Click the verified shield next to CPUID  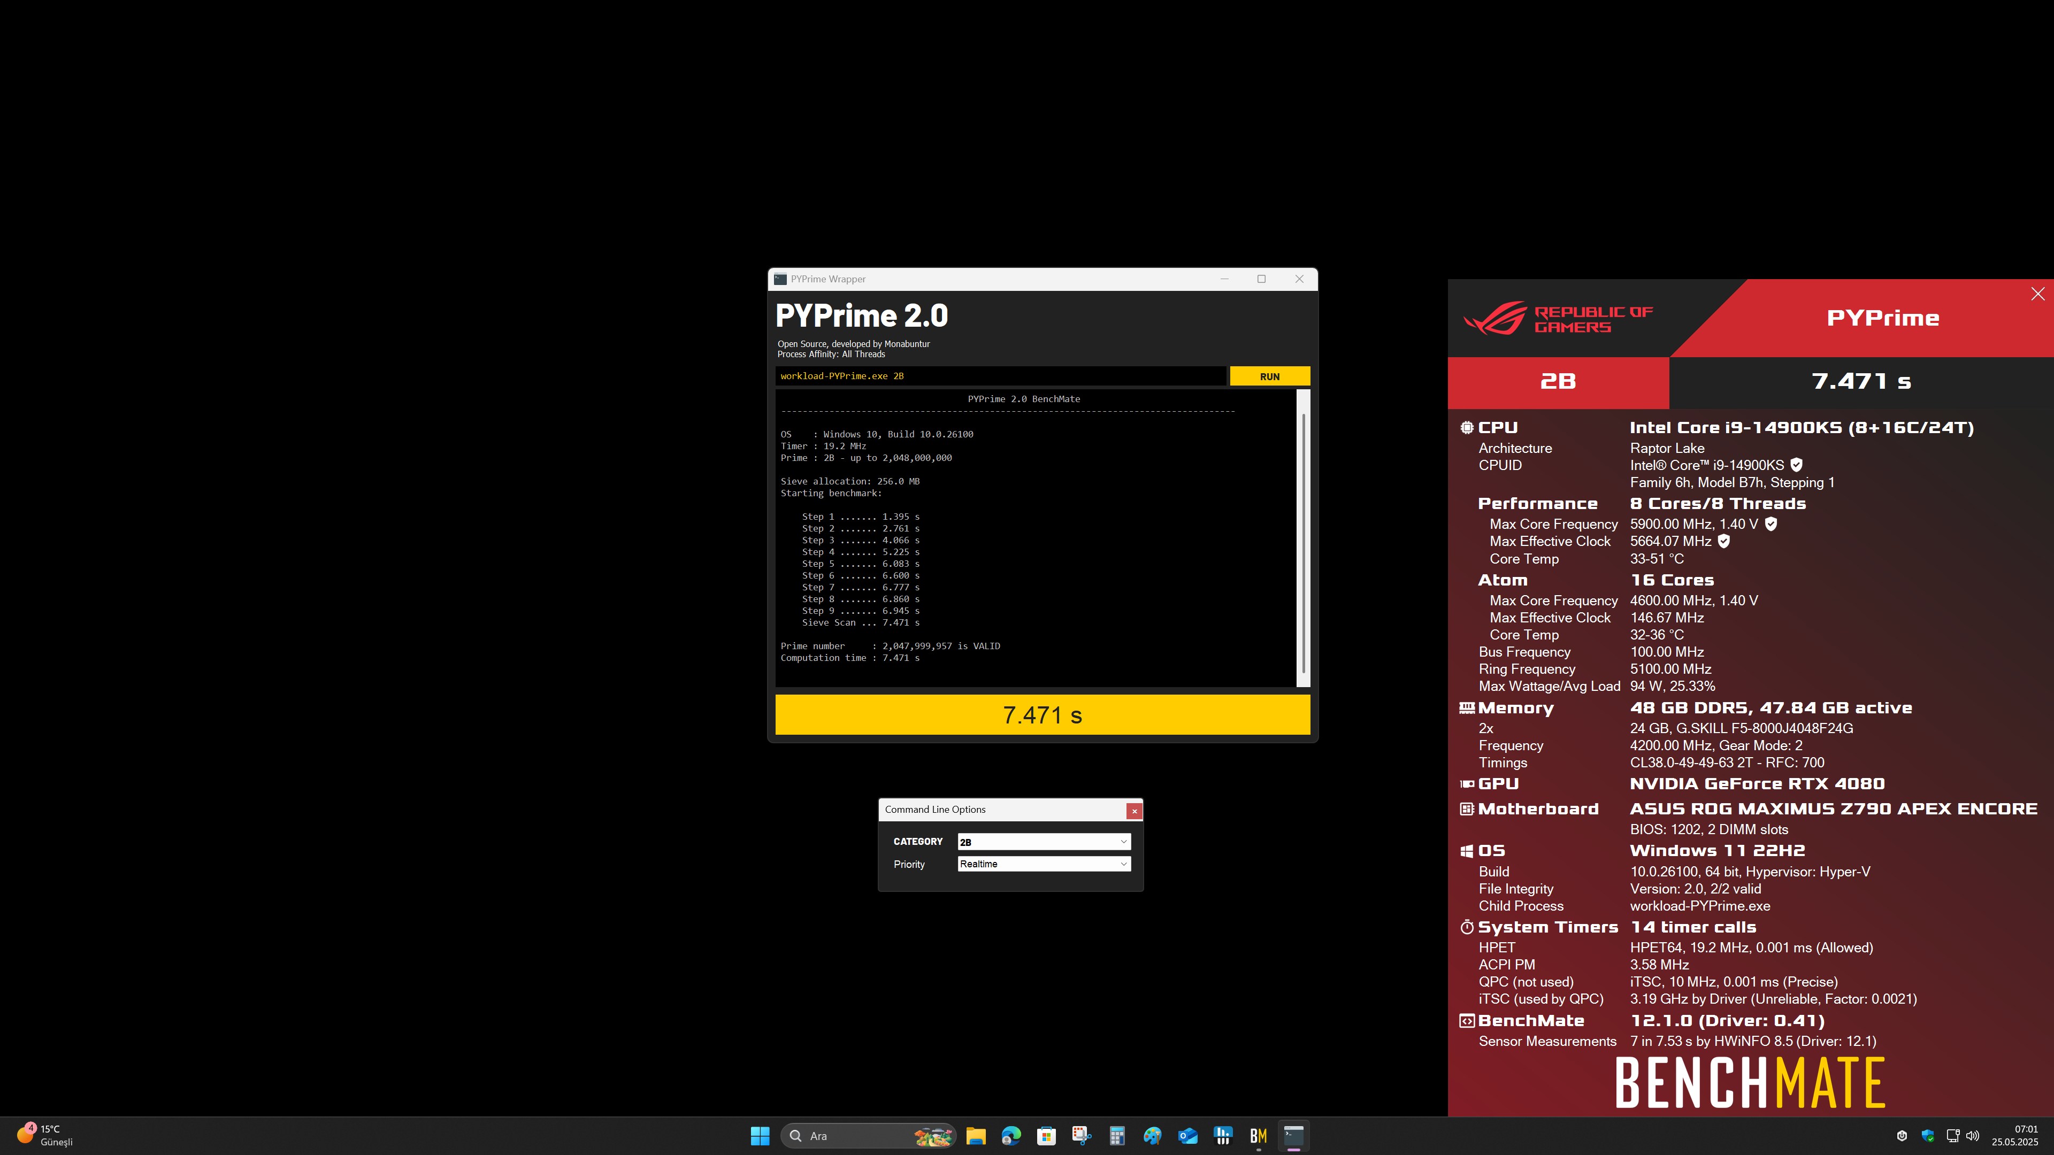tap(1796, 465)
